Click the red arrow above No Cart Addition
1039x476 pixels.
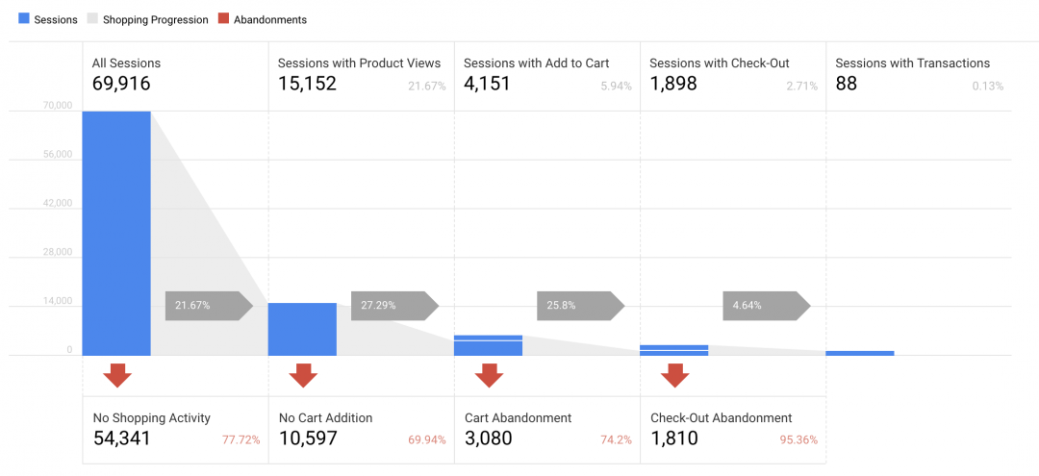coord(303,375)
